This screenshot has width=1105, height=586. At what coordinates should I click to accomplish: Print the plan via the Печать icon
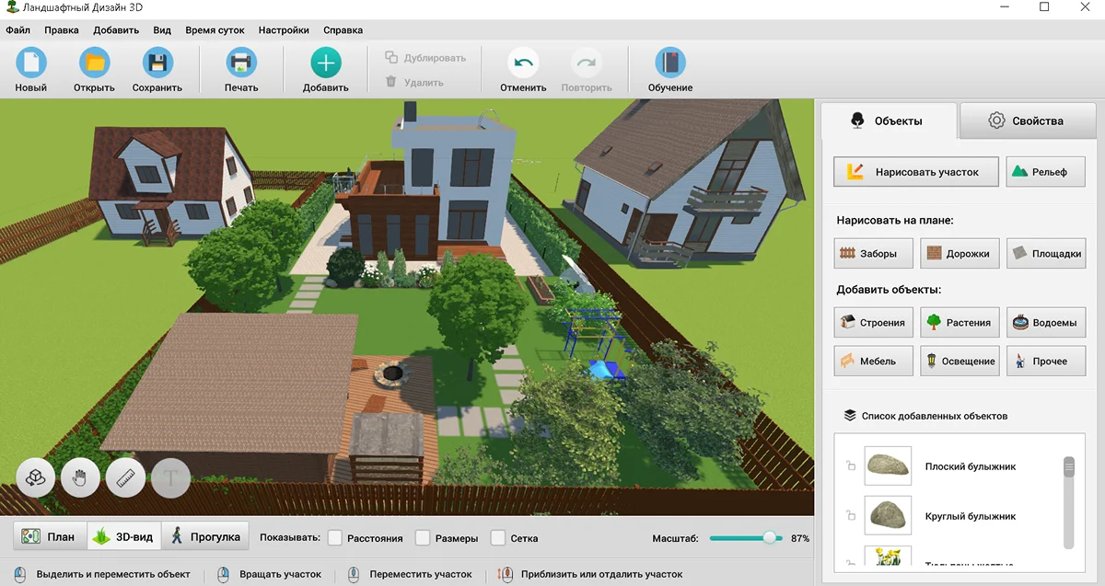click(x=241, y=63)
